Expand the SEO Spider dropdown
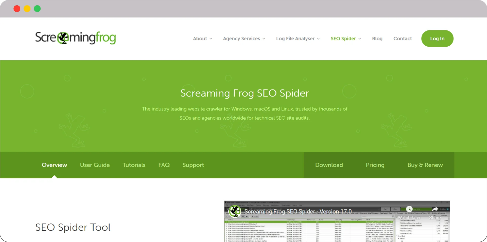The image size is (487, 242). 345,39
